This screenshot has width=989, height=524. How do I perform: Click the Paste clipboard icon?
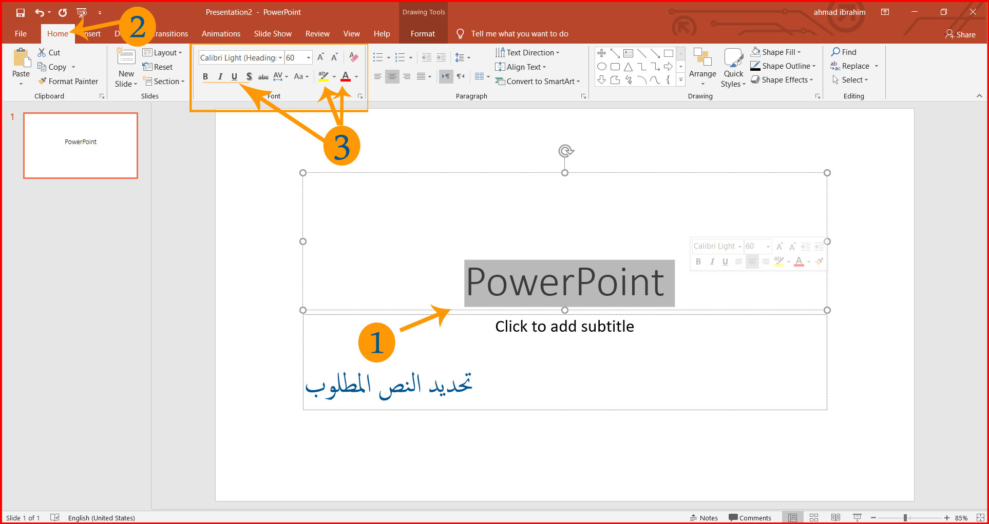[21, 58]
